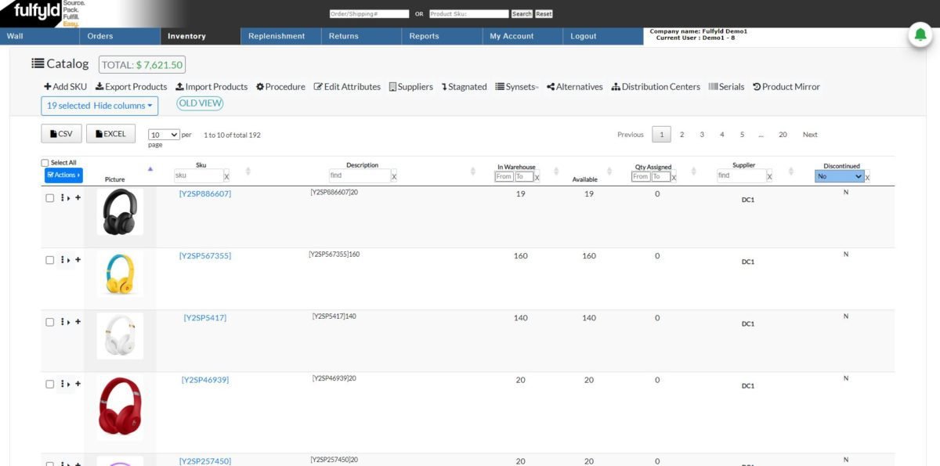Open the Discontinued filter dropdown

coord(839,176)
